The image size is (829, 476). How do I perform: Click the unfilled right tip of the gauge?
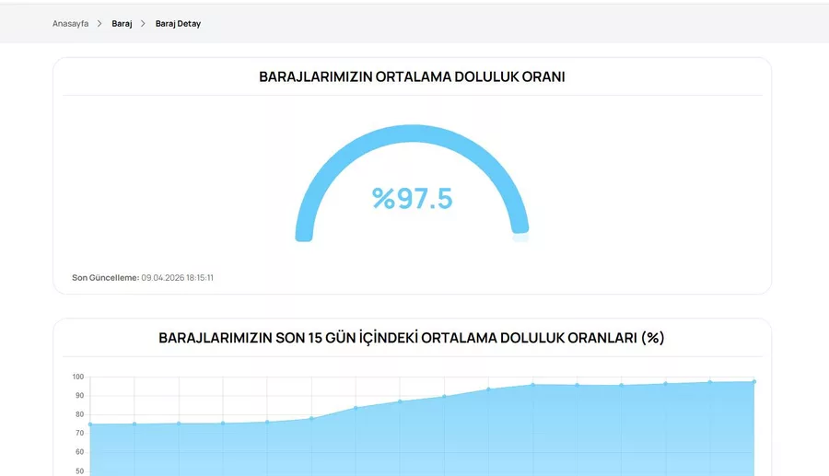[x=520, y=238]
